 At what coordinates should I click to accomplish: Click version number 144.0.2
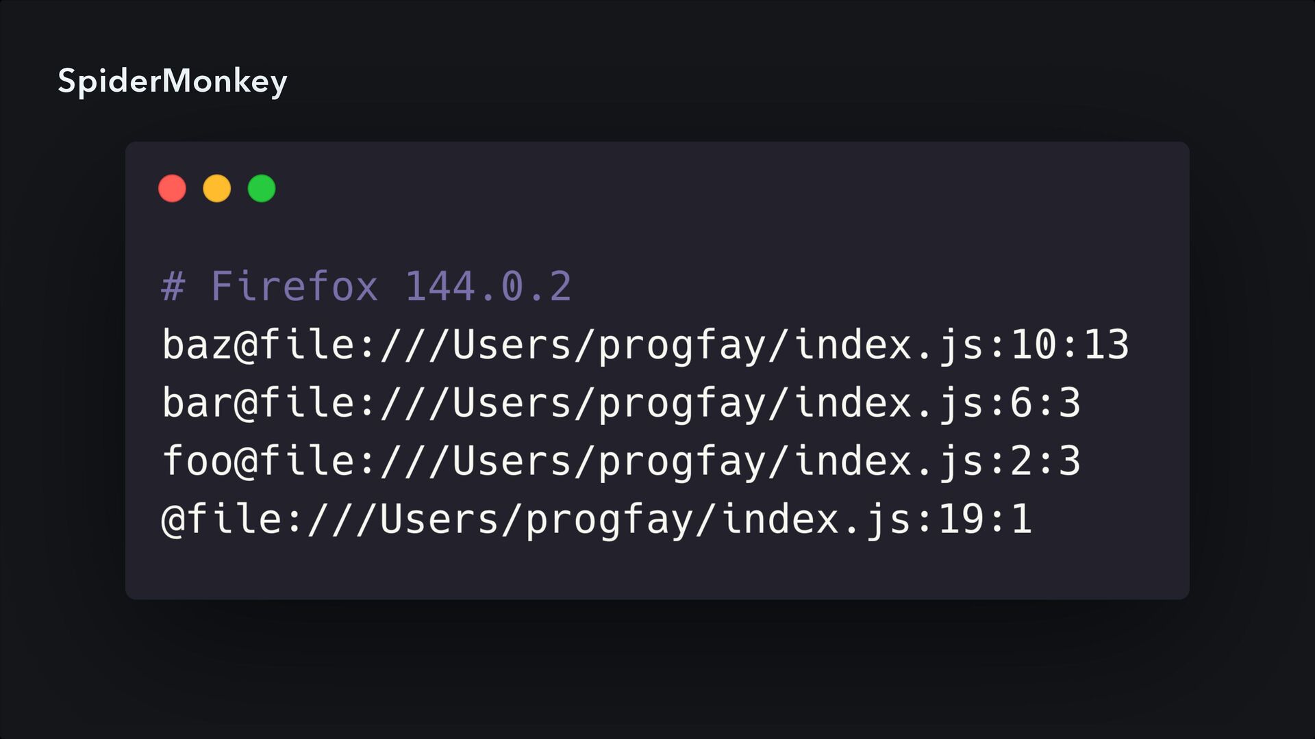click(x=488, y=286)
